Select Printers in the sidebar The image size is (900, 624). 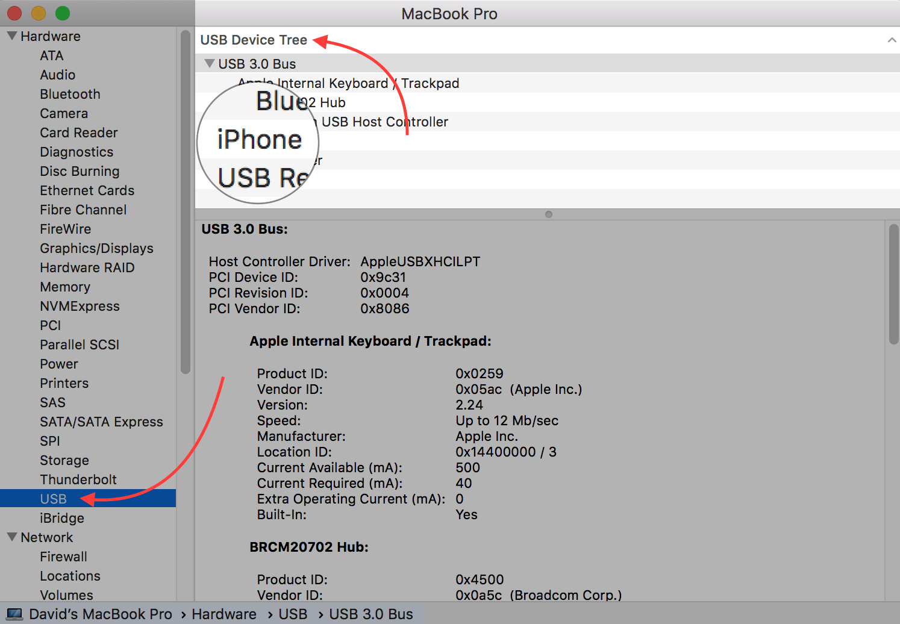pos(64,383)
